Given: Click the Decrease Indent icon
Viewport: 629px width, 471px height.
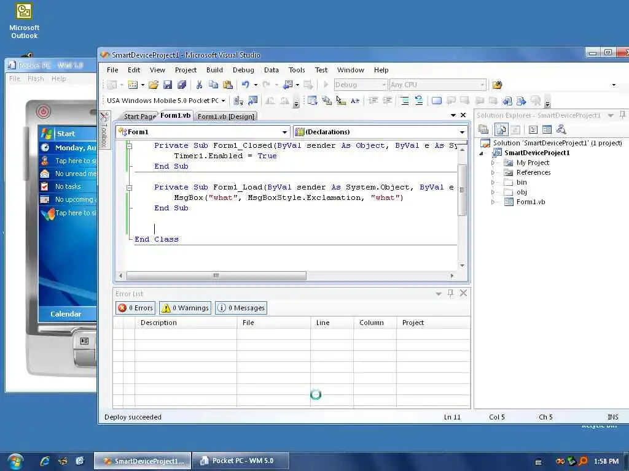Looking at the screenshot, I should 373,101.
